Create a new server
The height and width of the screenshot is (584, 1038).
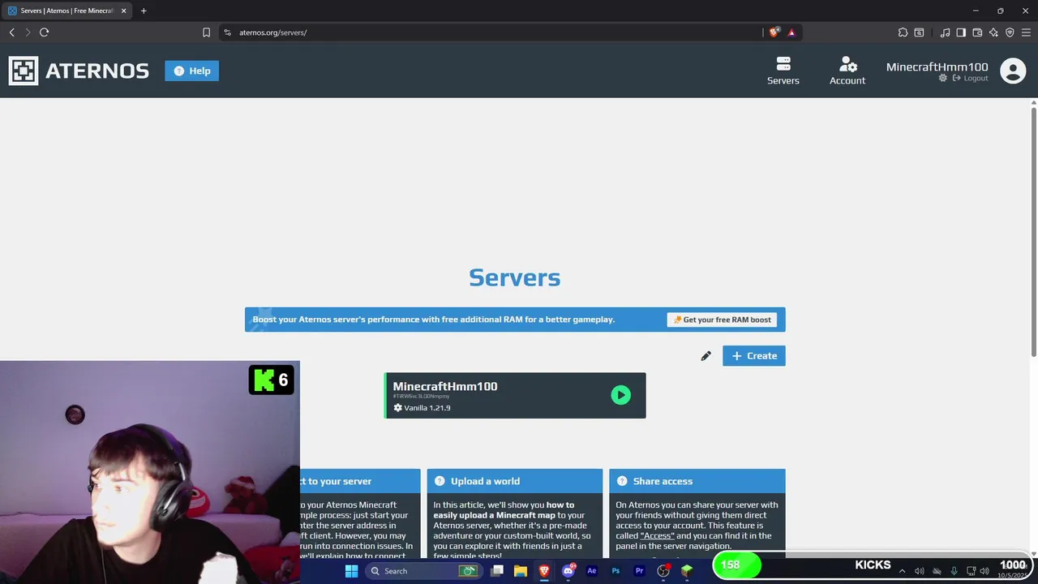click(753, 356)
